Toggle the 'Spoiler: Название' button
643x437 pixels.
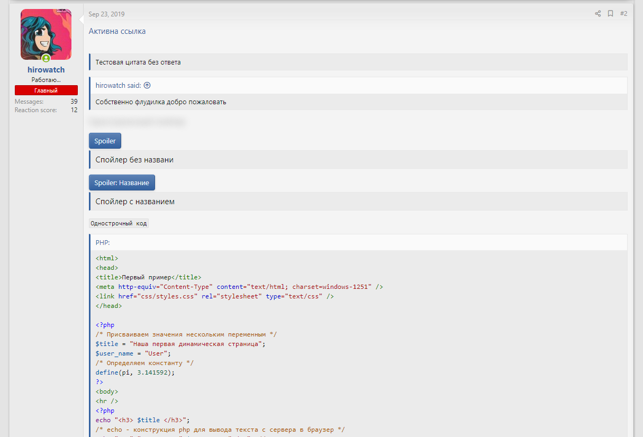point(122,183)
